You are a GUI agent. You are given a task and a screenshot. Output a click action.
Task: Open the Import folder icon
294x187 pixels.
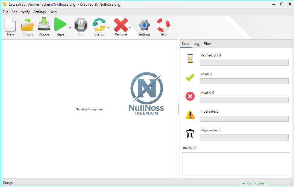28,25
